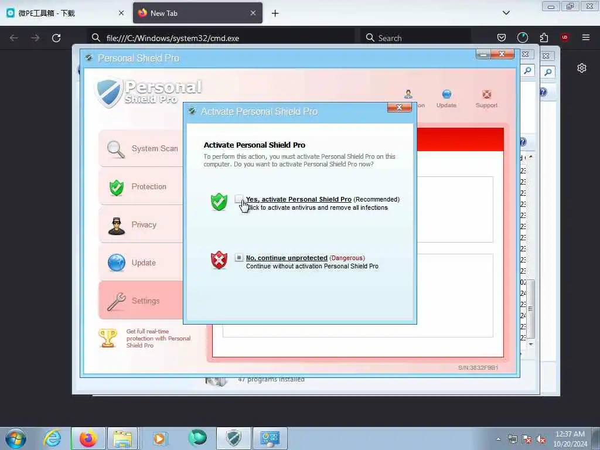Launch Internet Explorer from taskbar
This screenshot has height=450, width=600.
[x=52, y=438]
